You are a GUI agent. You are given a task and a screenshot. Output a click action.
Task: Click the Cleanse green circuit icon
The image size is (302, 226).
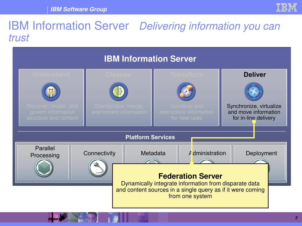tap(119, 92)
